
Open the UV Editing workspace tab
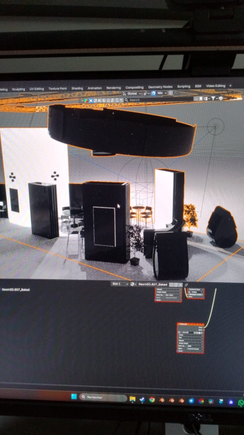coord(37,89)
